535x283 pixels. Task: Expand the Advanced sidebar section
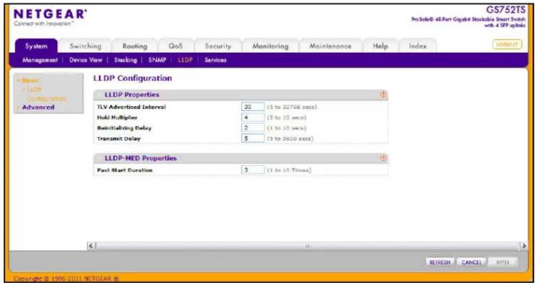point(38,107)
